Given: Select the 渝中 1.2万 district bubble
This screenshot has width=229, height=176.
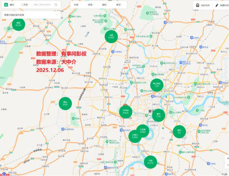Looking at the screenshot, I should point(159,115).
